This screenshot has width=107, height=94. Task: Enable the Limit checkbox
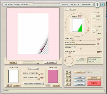[77, 59]
